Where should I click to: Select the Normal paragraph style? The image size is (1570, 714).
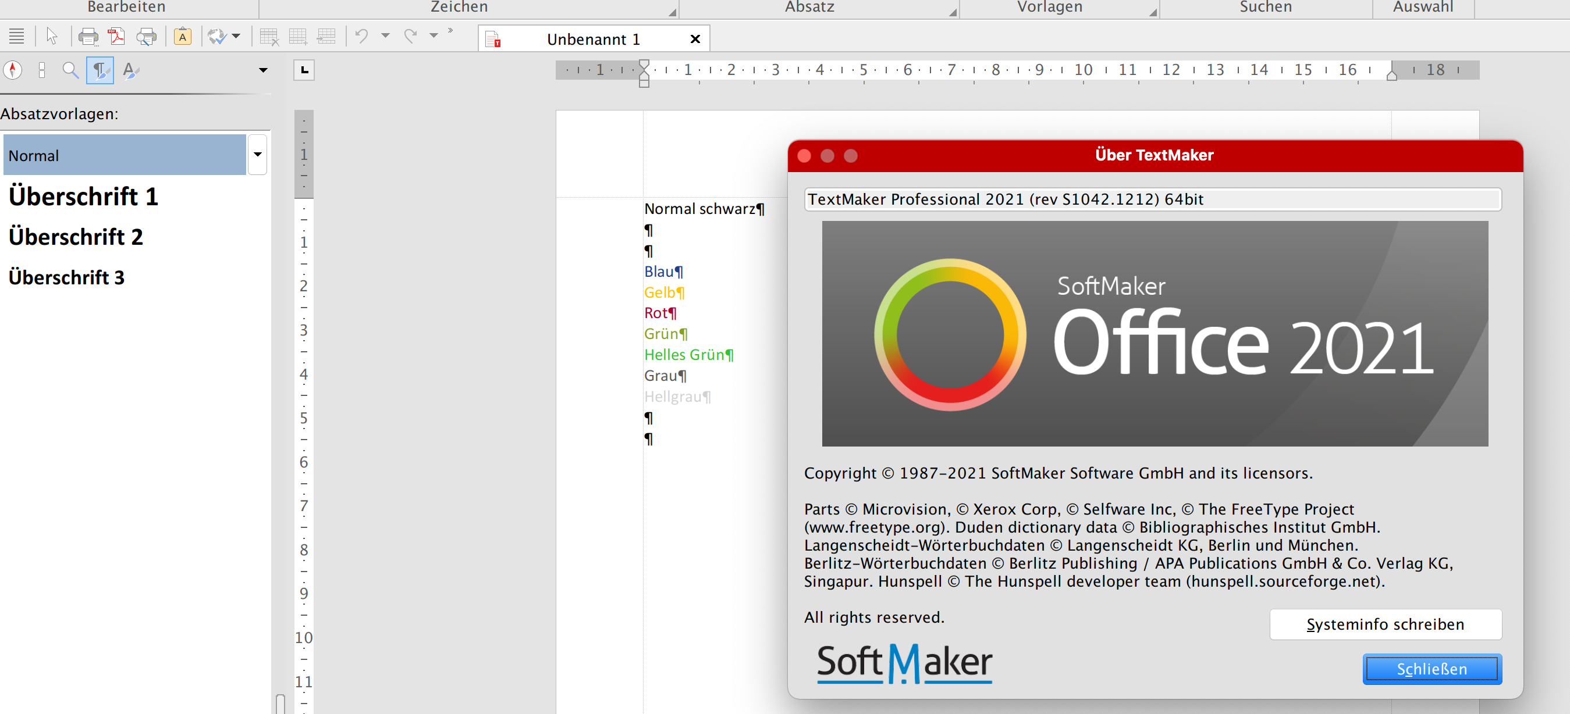(125, 155)
